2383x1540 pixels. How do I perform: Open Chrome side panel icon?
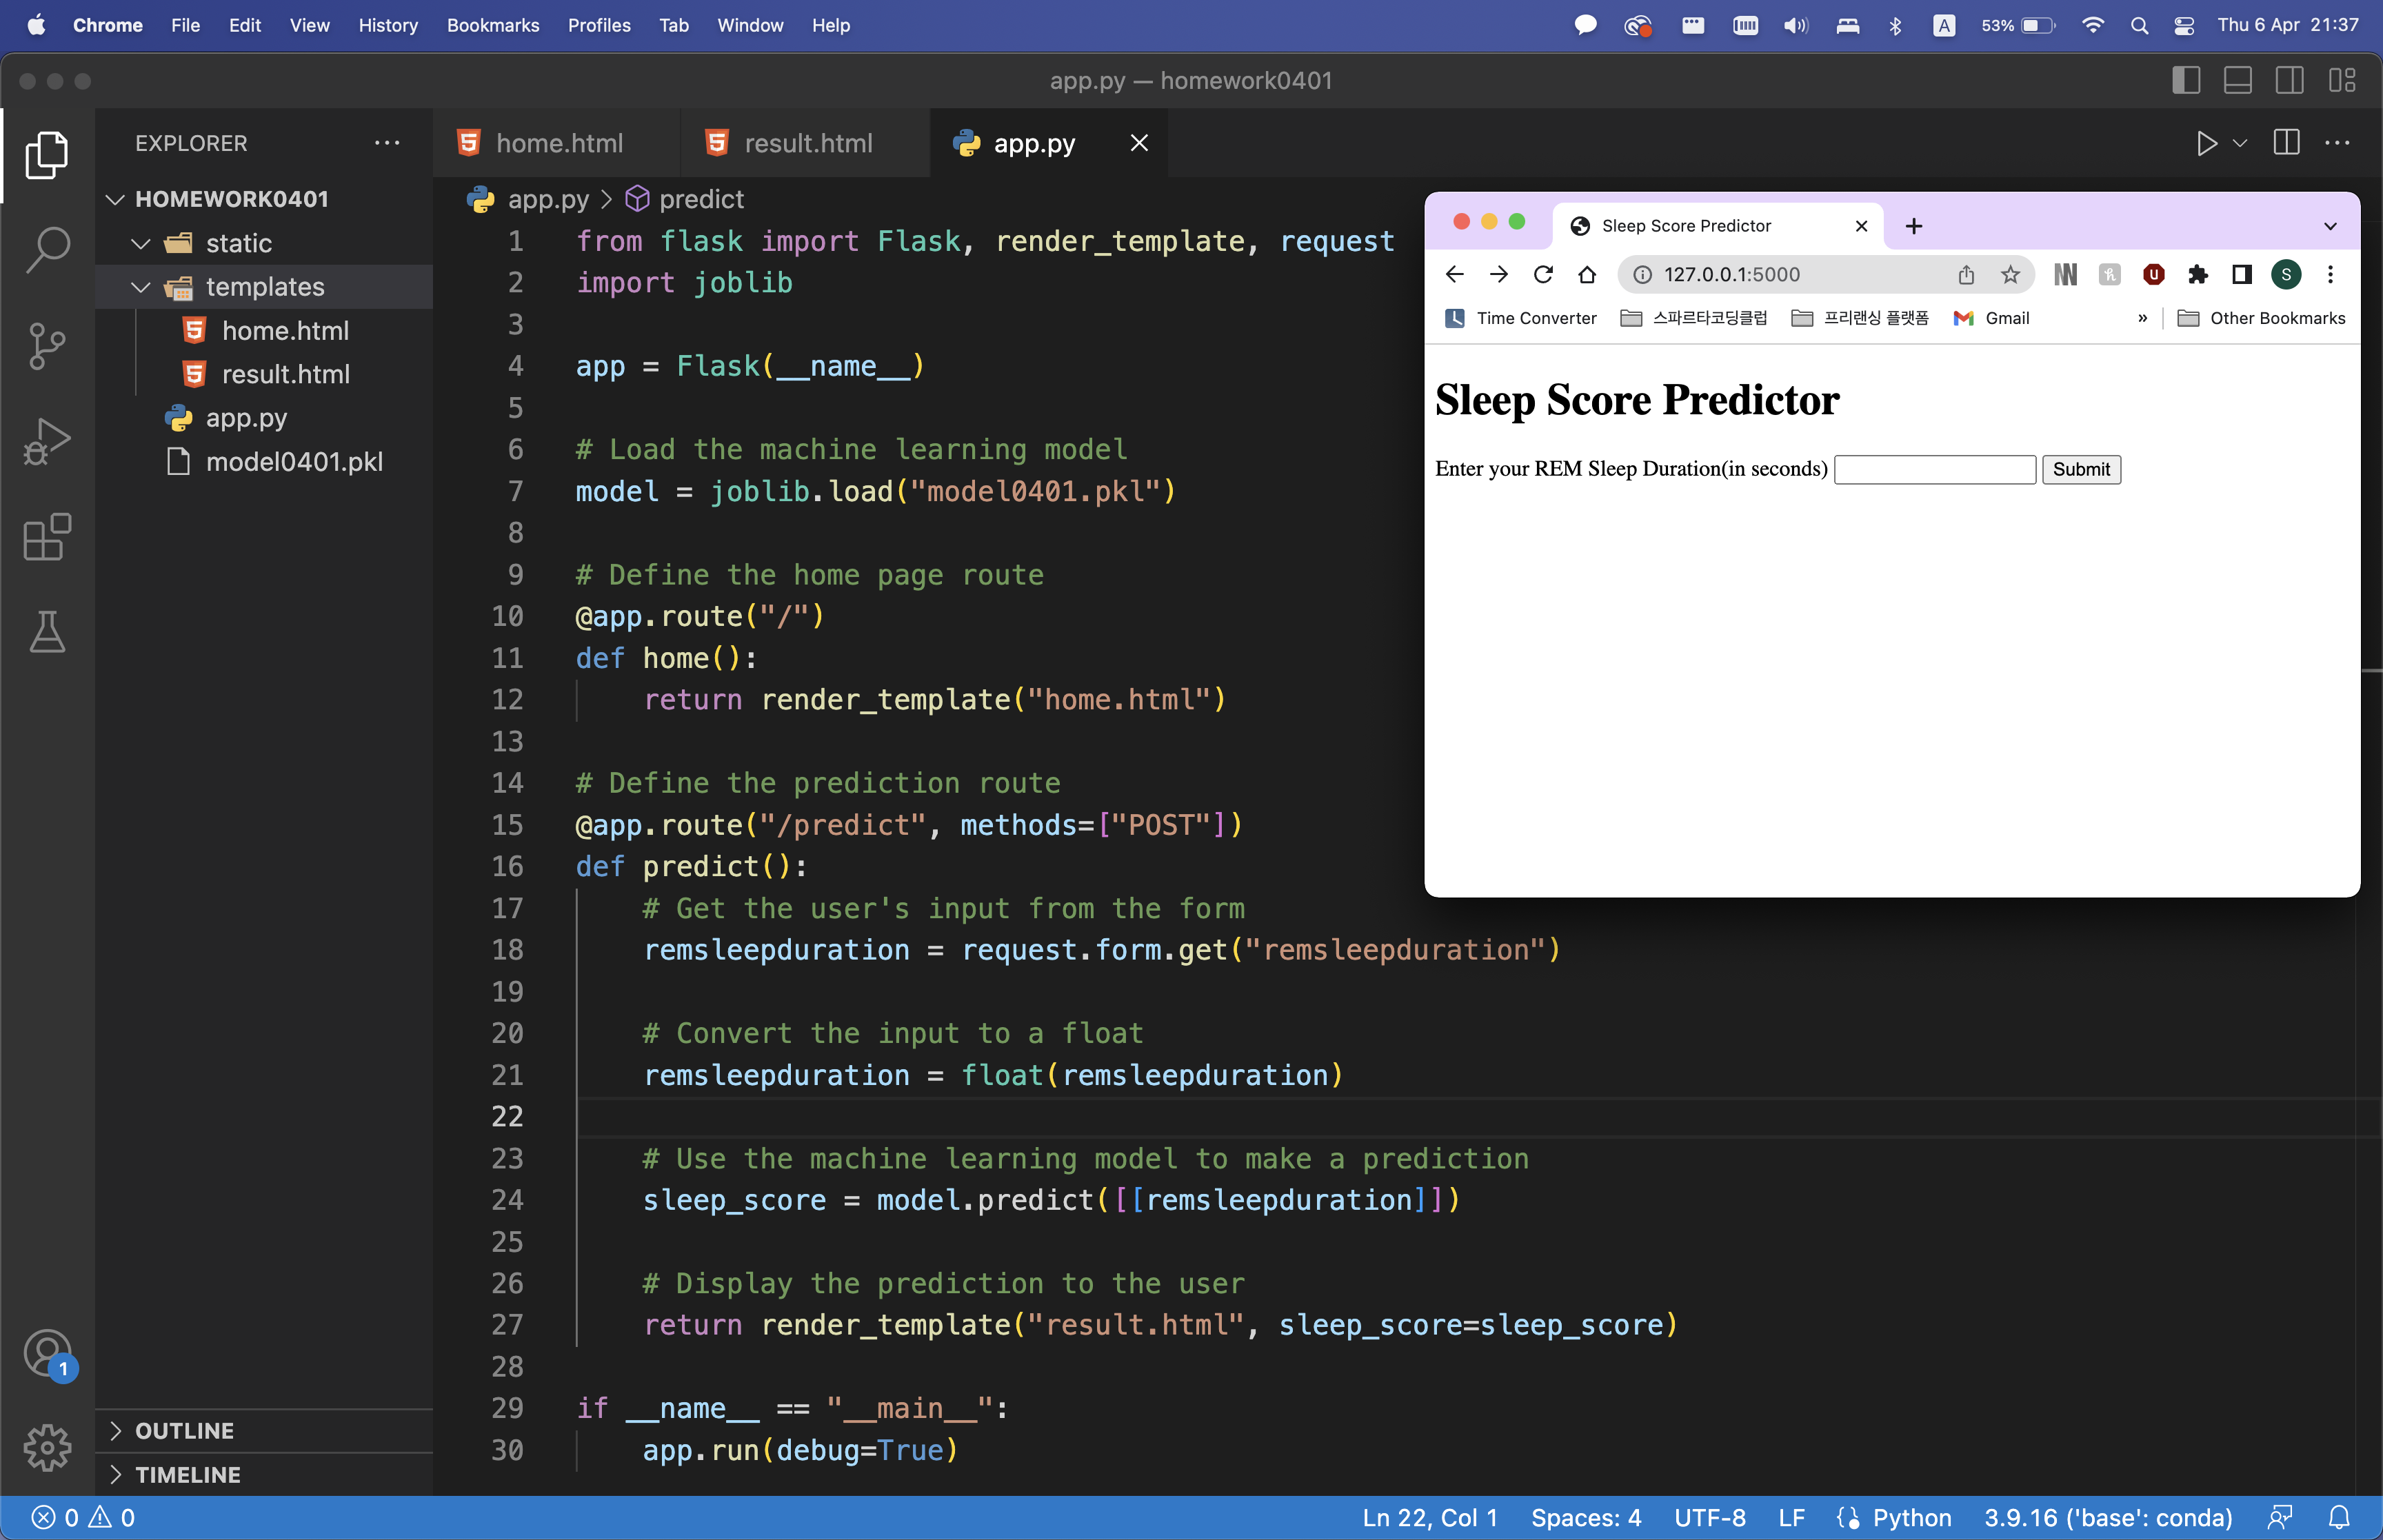pyautogui.click(x=2241, y=274)
